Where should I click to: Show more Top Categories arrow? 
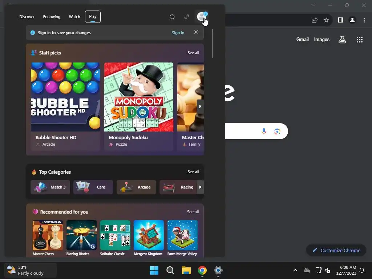200,187
